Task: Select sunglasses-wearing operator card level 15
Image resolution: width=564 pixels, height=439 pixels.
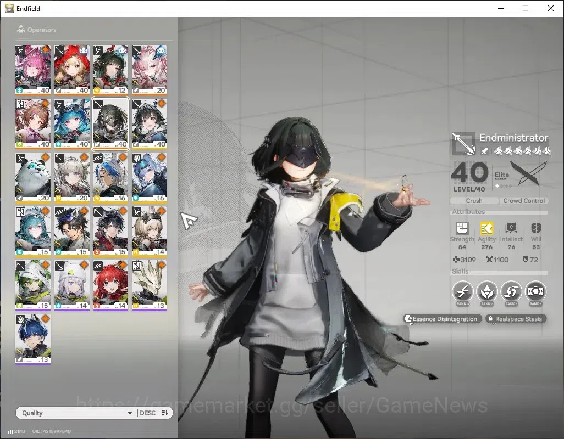Action: point(72,231)
